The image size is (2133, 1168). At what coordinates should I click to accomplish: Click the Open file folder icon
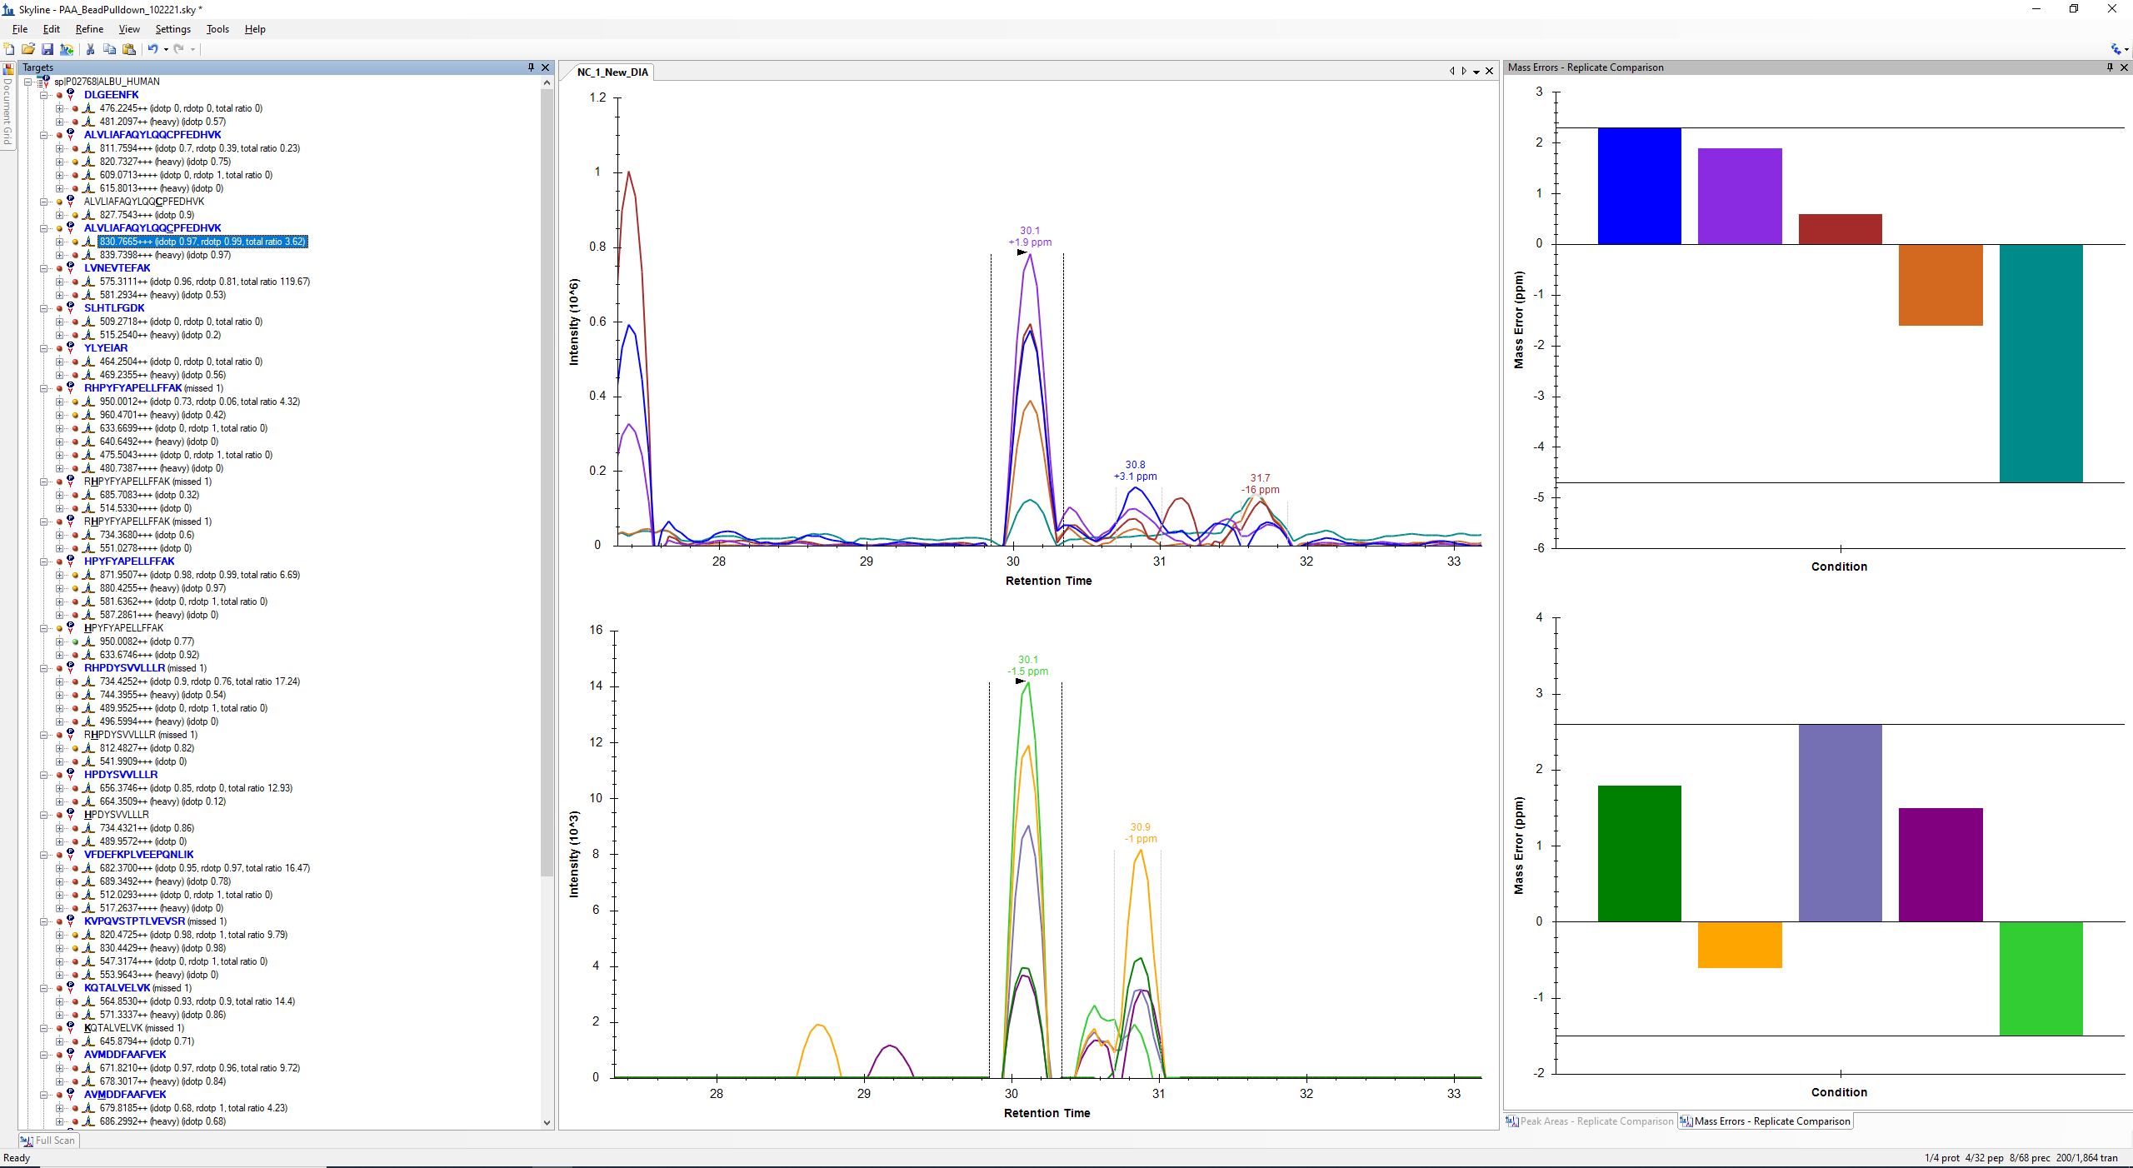coord(28,49)
